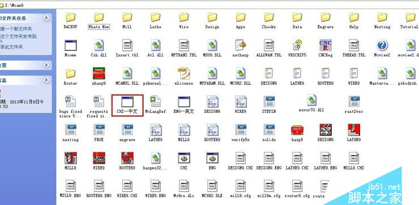Select the requests fixed document
The height and width of the screenshot is (205, 419).
pyautogui.click(x=99, y=102)
